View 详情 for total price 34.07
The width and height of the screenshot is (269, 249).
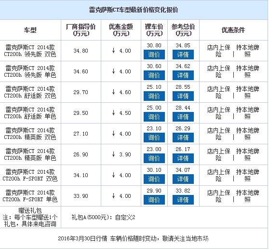coord(183,179)
